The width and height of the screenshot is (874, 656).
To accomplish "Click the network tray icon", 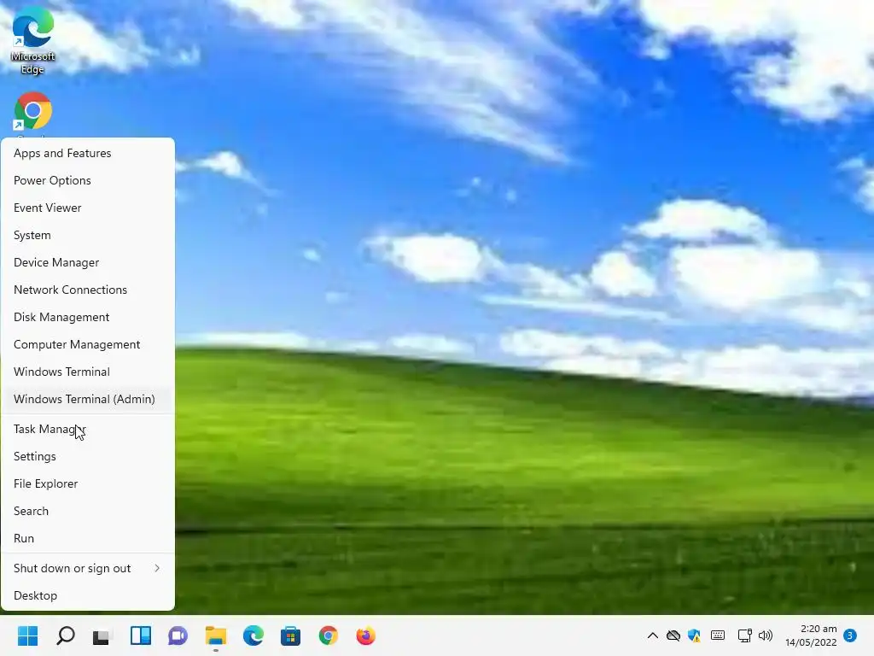I will point(744,635).
